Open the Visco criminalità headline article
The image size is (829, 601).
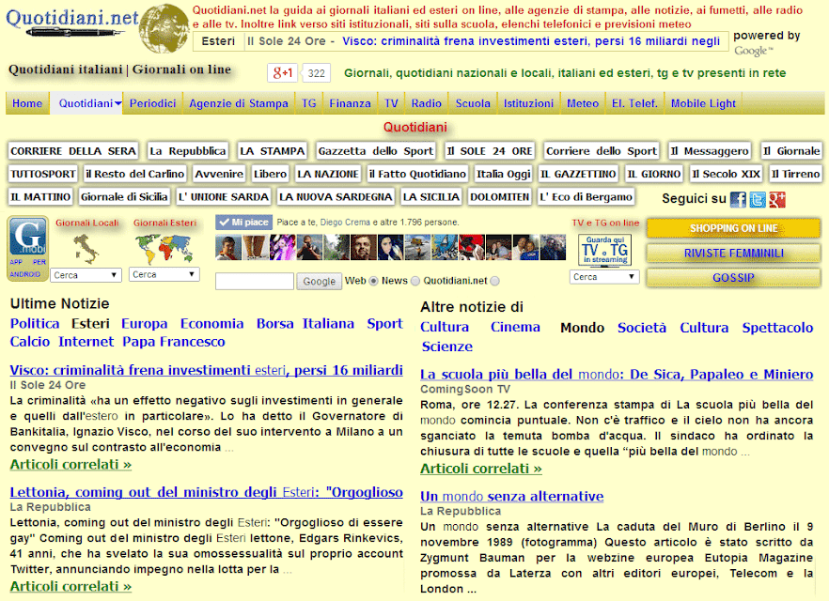coord(206,370)
